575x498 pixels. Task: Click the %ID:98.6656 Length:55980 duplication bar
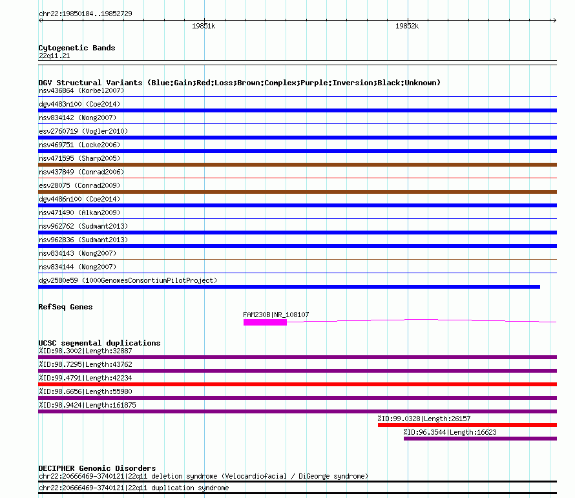click(x=297, y=398)
